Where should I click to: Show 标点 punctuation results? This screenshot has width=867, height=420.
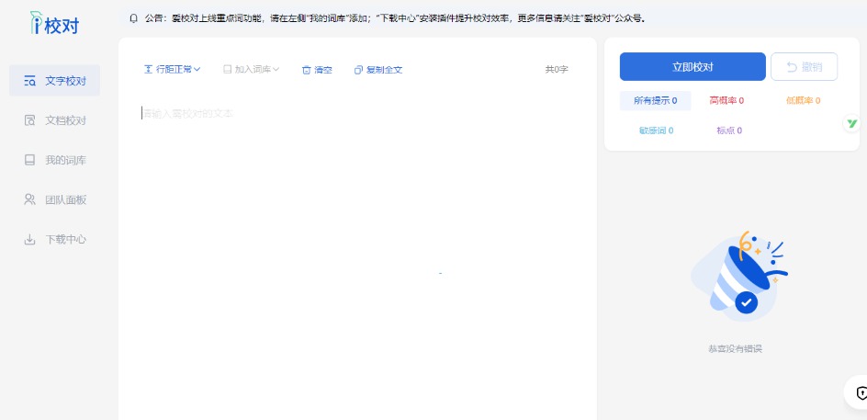pyautogui.click(x=729, y=131)
